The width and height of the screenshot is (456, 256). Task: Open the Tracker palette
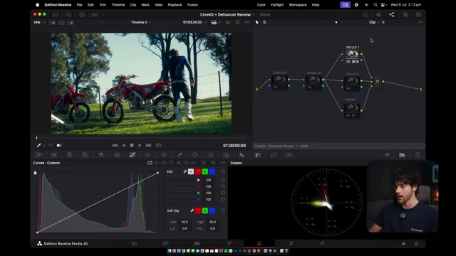(211, 155)
